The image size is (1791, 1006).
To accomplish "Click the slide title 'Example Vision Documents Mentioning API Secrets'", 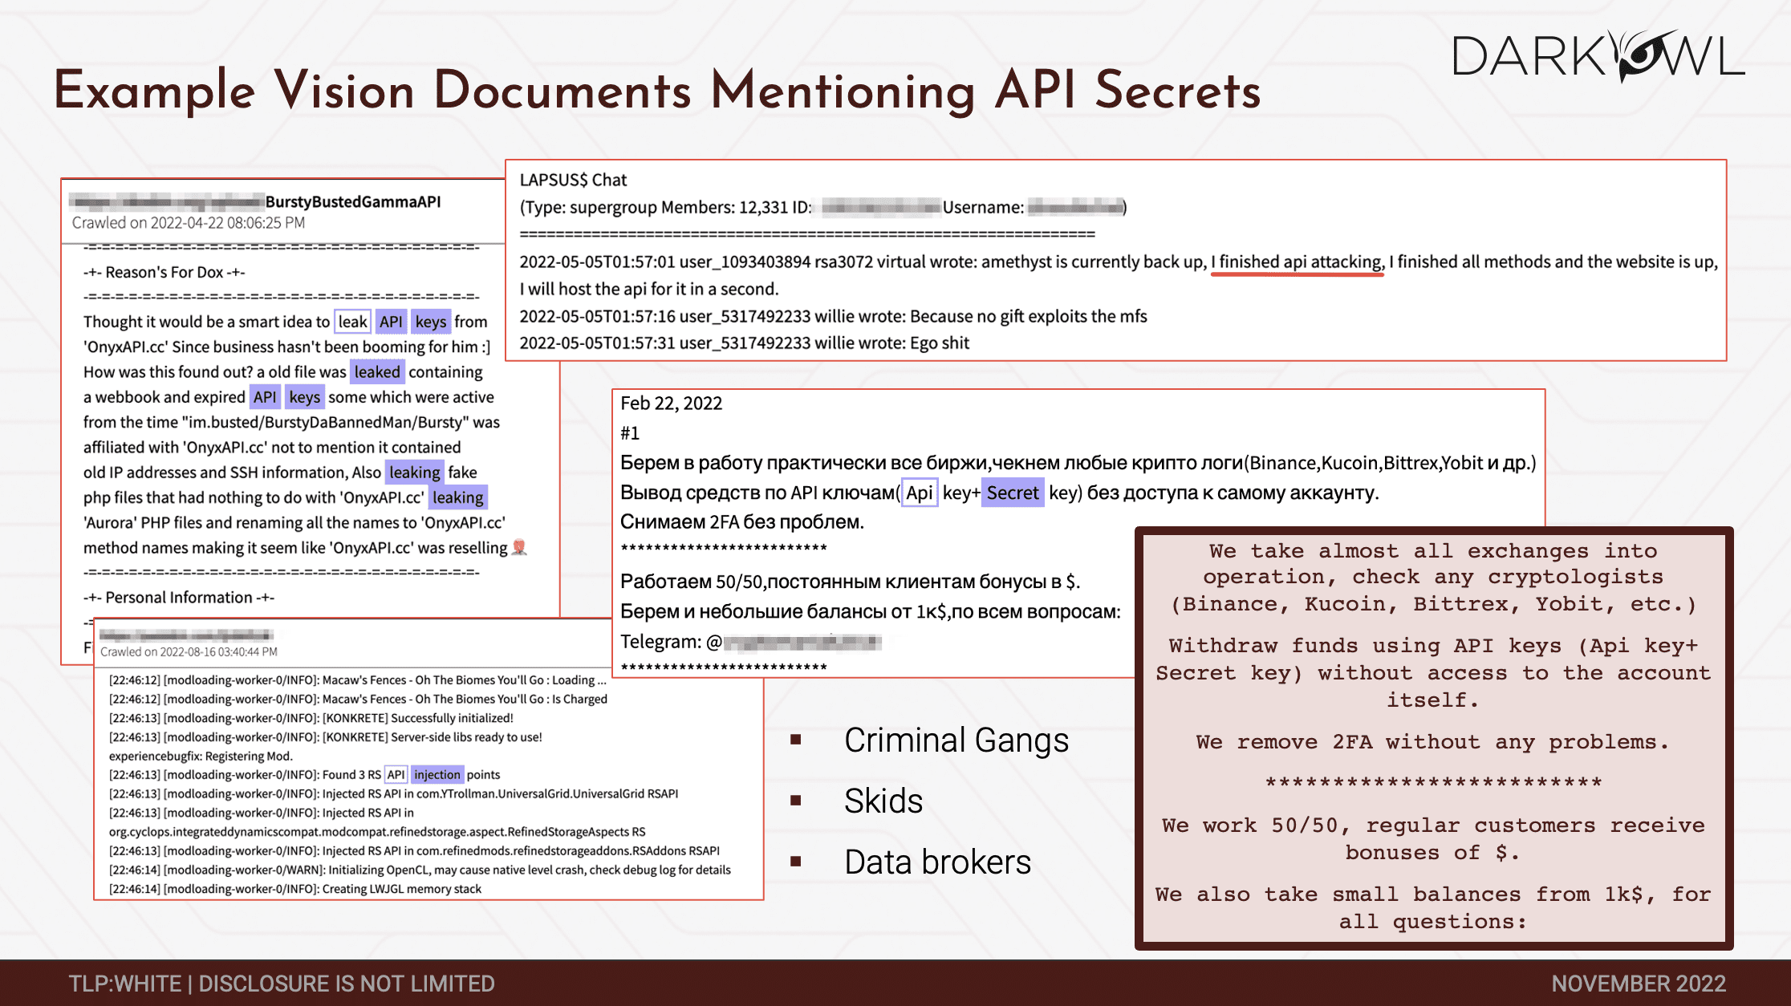I will click(x=657, y=91).
